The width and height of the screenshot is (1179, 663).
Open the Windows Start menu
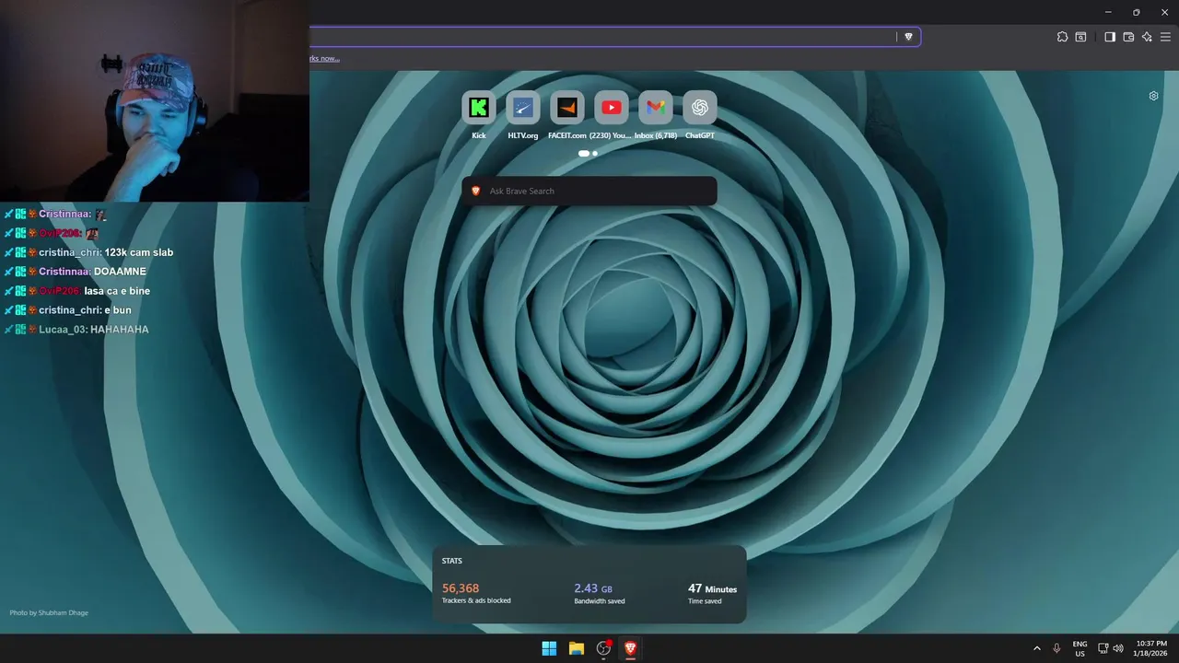point(549,648)
